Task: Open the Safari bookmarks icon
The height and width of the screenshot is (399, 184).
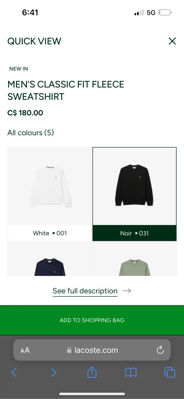Action: [131, 372]
